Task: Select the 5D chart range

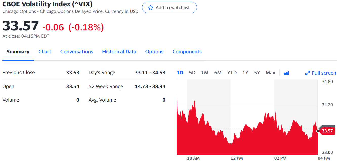Action: (192, 73)
